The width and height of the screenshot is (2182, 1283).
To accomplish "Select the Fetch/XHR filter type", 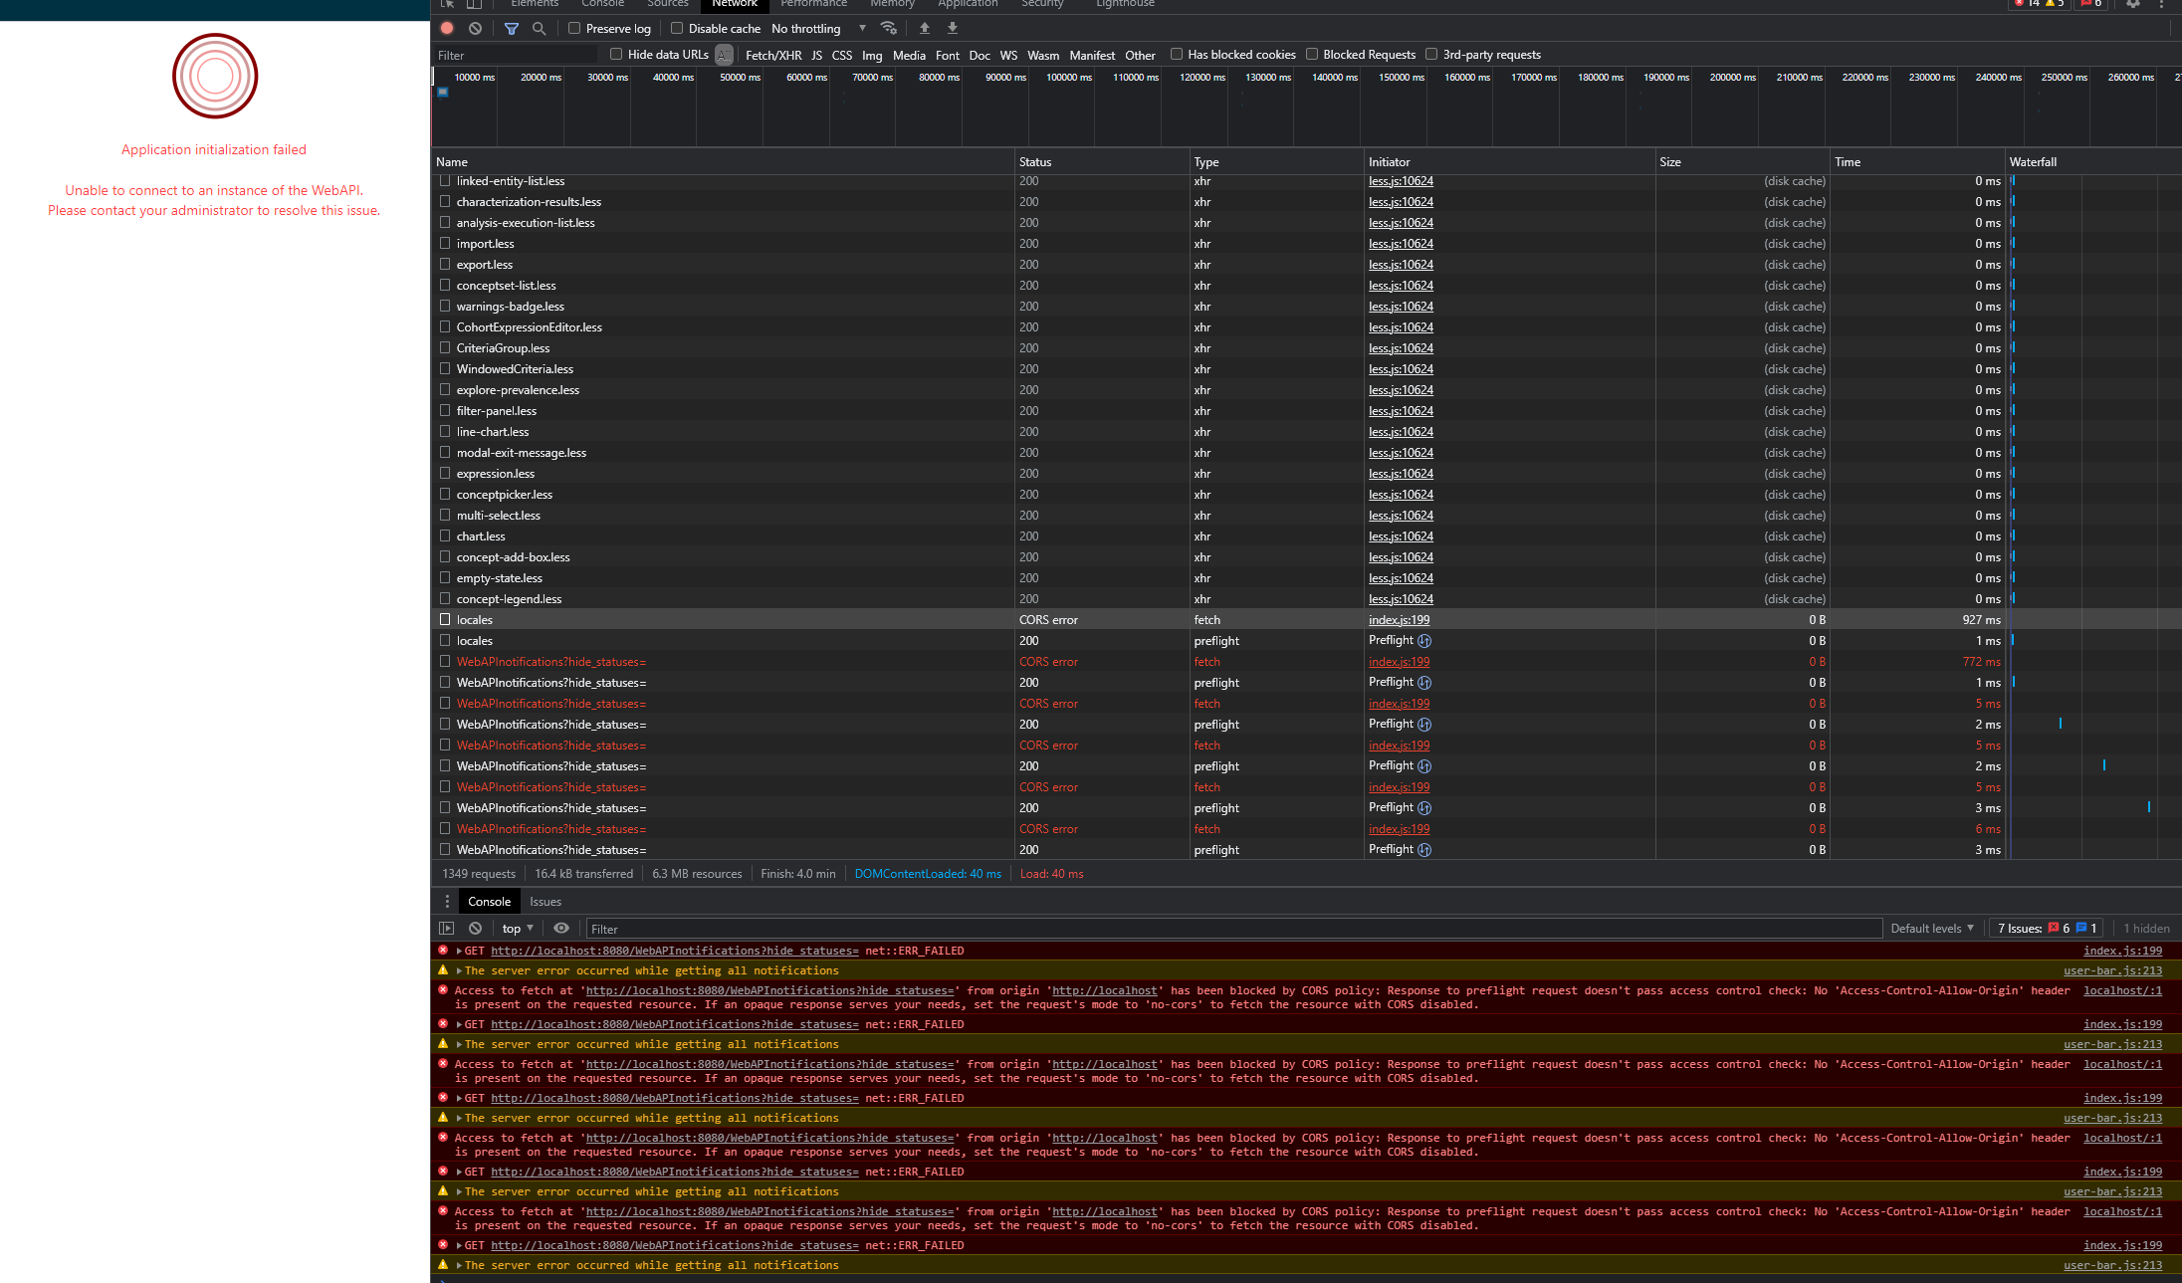I will (773, 56).
